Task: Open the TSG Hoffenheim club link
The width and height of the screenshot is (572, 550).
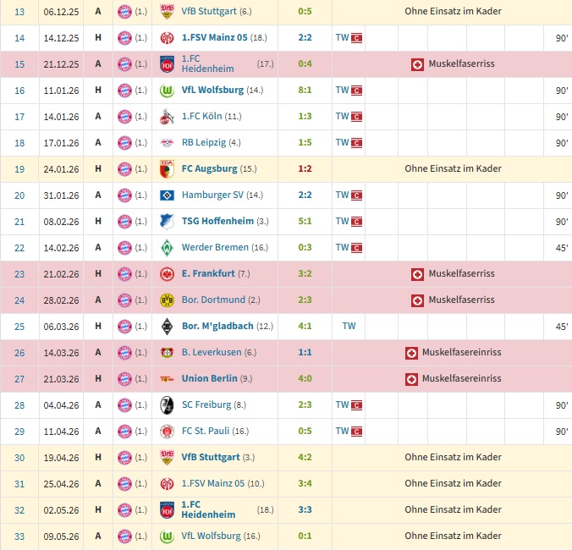Action: [217, 221]
